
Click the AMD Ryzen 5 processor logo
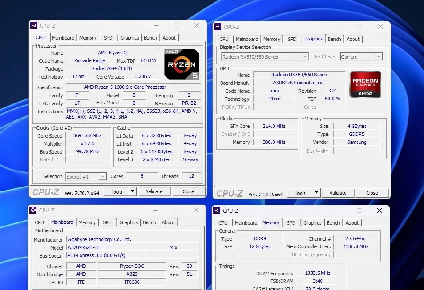(182, 64)
